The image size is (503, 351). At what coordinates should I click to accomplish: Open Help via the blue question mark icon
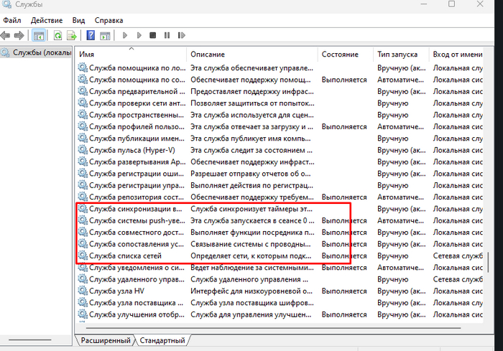(x=91, y=35)
